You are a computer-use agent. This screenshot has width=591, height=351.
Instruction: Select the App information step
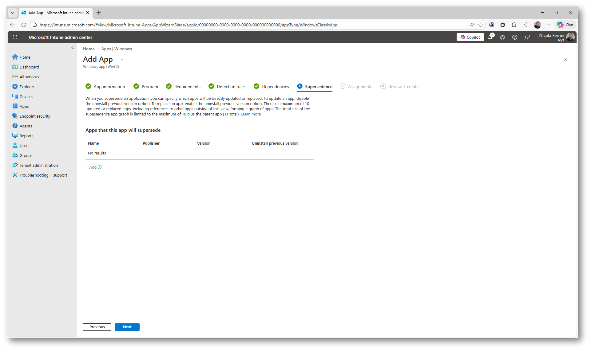(109, 87)
